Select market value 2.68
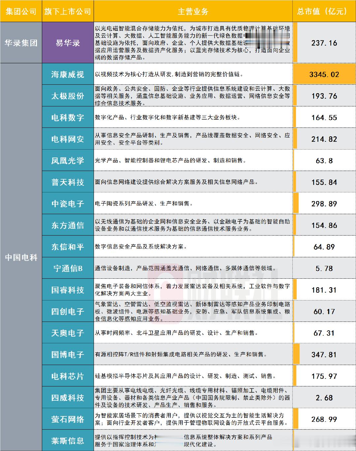This screenshot has height=451, width=356. pos(324,398)
